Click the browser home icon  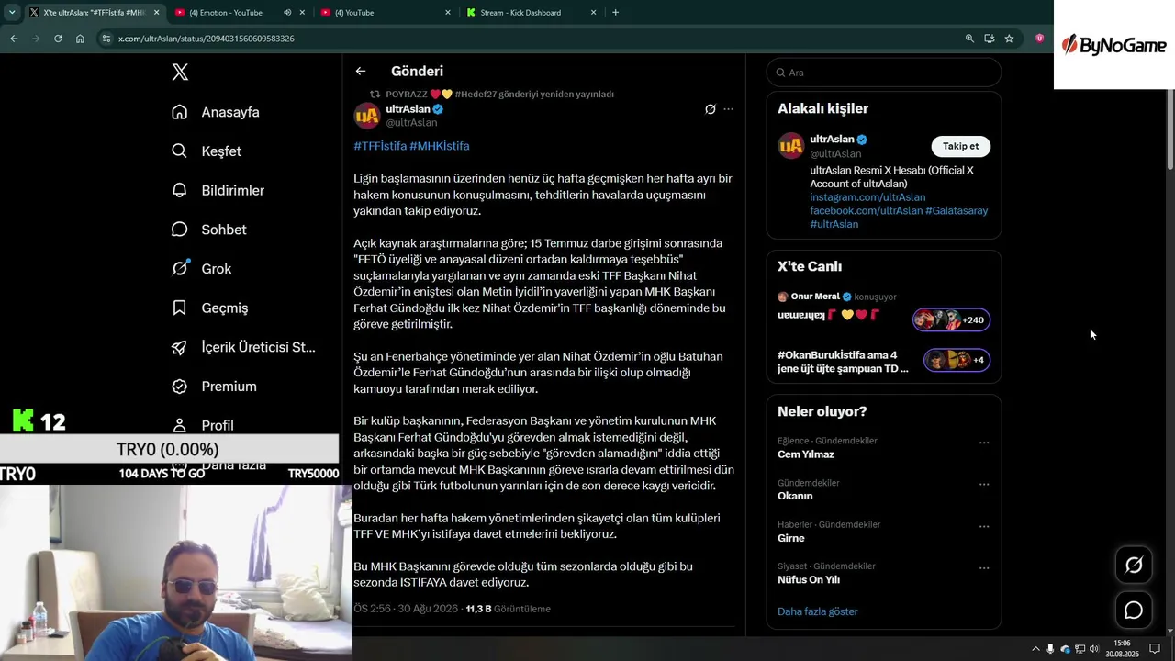click(80, 39)
